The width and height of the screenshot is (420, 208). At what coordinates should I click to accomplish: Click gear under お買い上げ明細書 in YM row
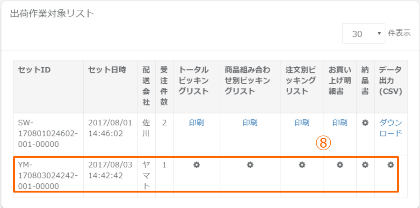[x=340, y=165]
